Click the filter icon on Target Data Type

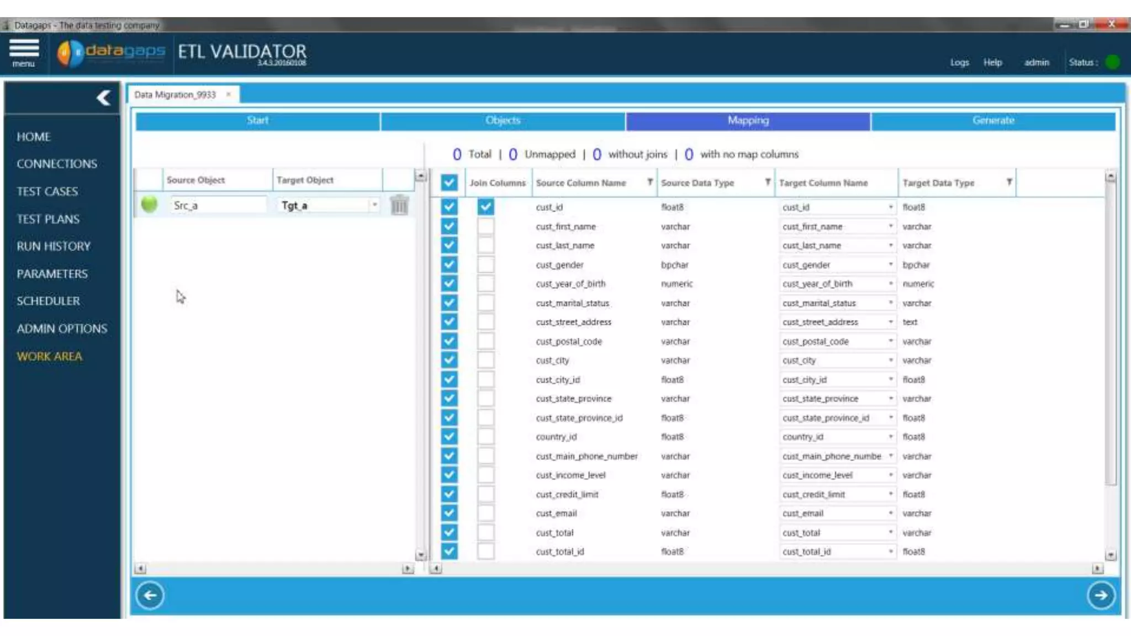[1009, 182]
